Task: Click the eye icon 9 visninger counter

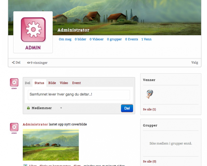Action: pos(37,63)
